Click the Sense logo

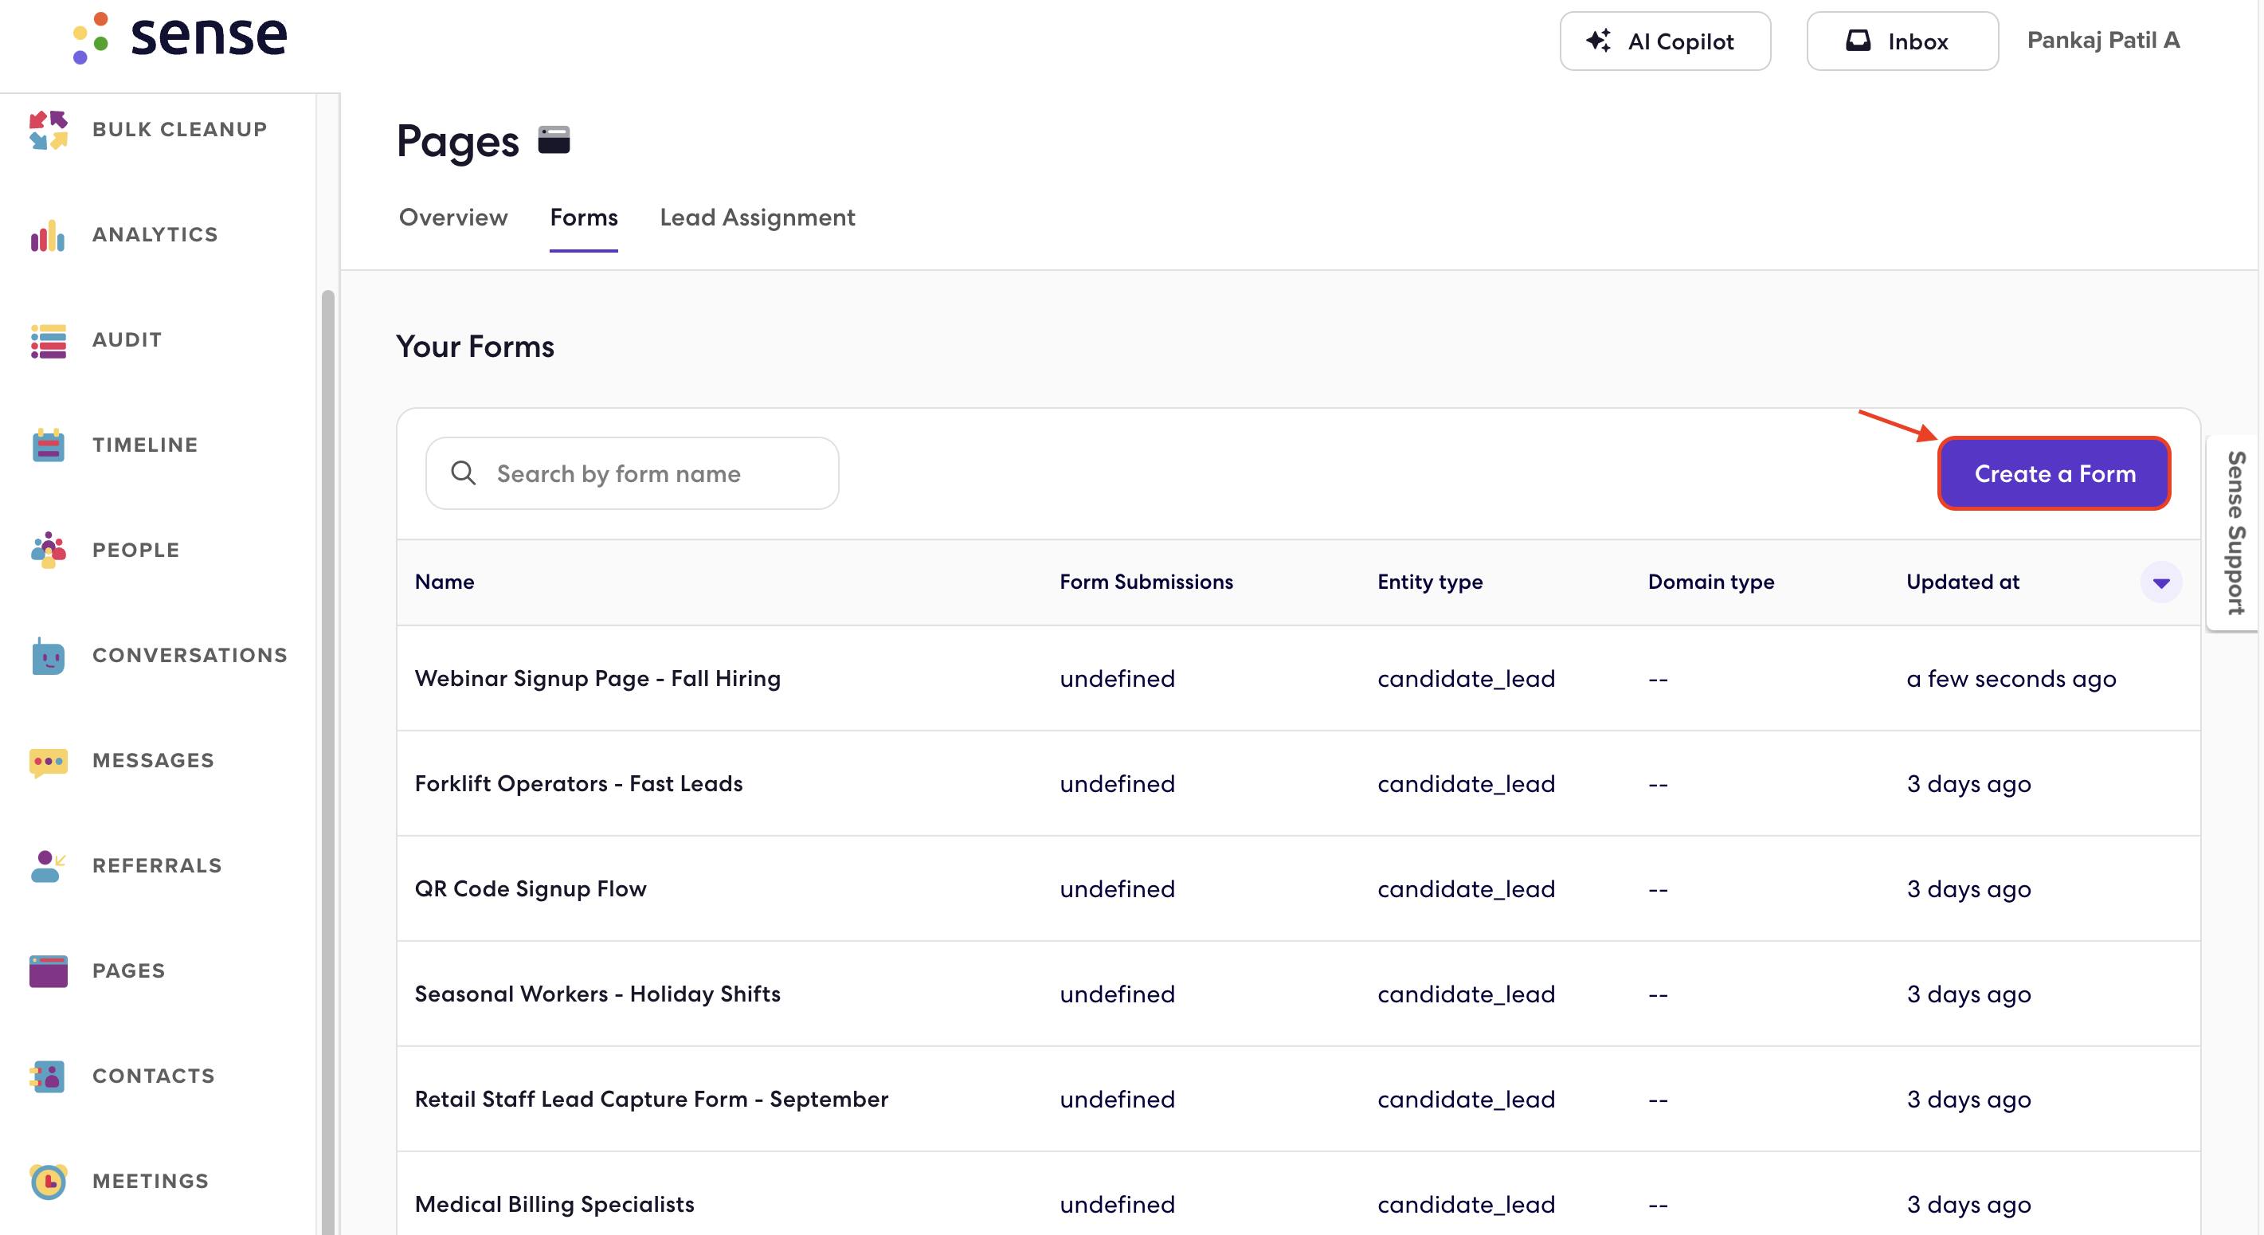click(x=180, y=37)
